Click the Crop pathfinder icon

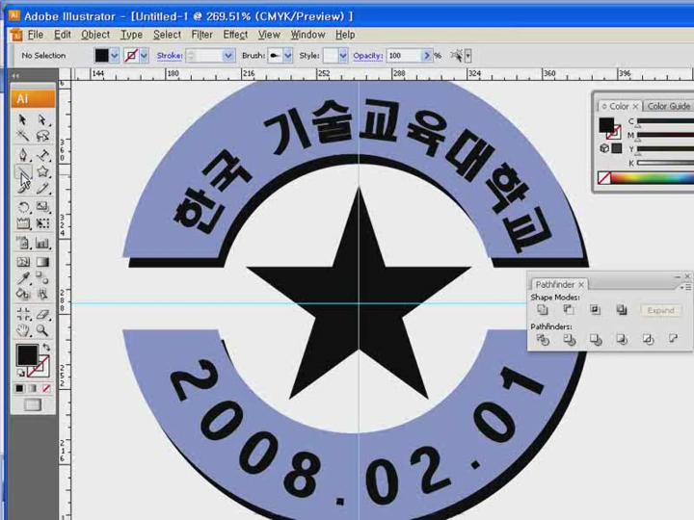[x=622, y=340]
